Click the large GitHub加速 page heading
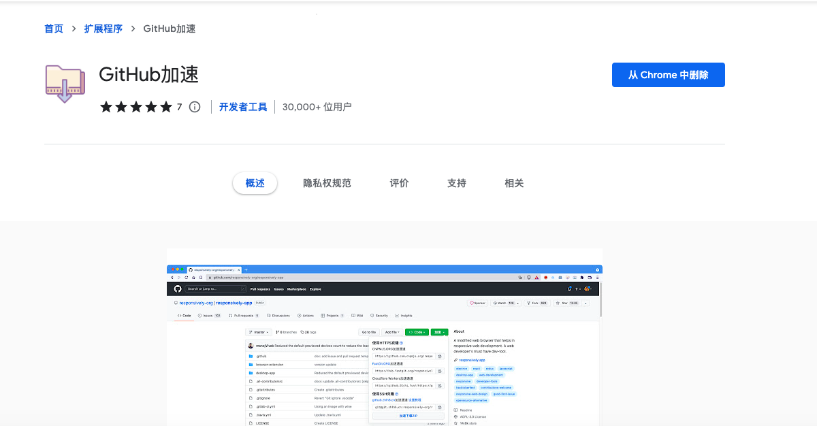This screenshot has height=426, width=817. (x=149, y=74)
